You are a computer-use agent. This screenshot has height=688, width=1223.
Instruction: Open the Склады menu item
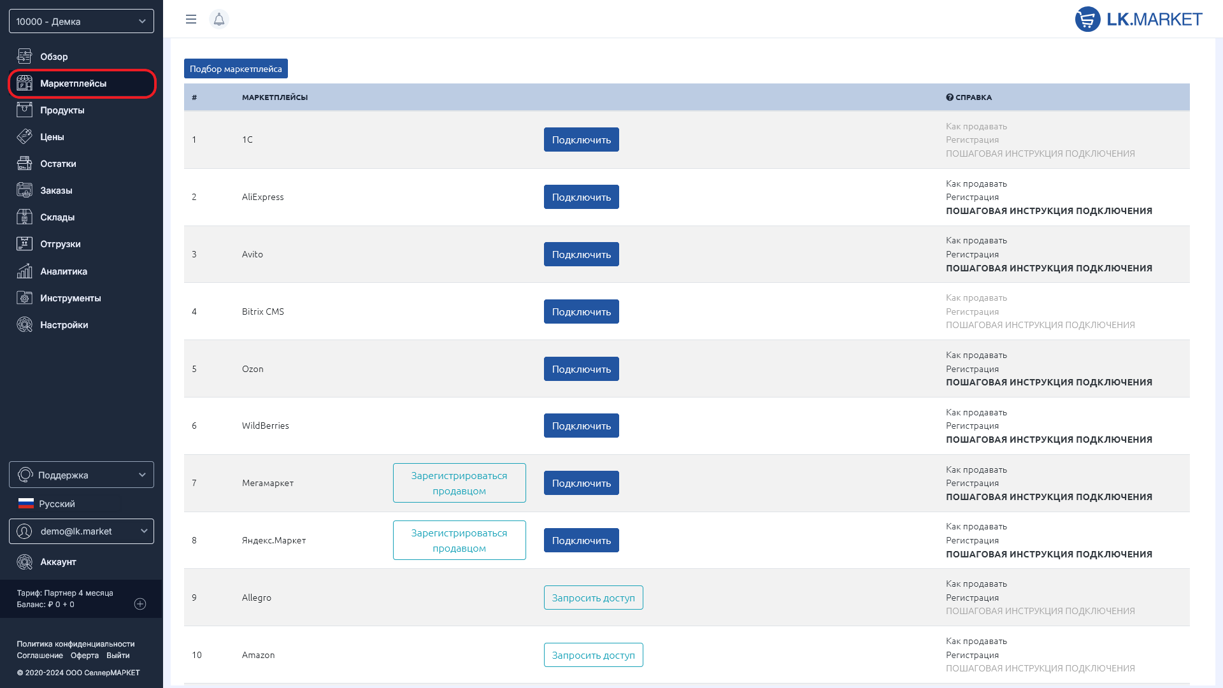click(57, 217)
